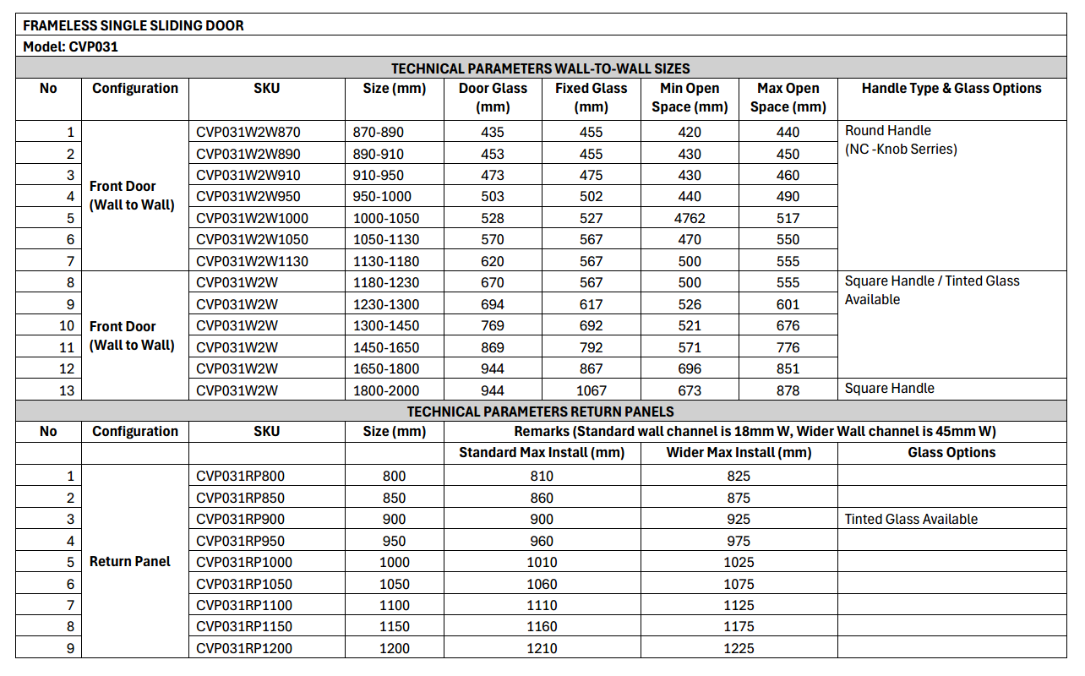The height and width of the screenshot is (676, 1085).
Task: Click the erroneous 4762 Min Open value
Action: 690,218
